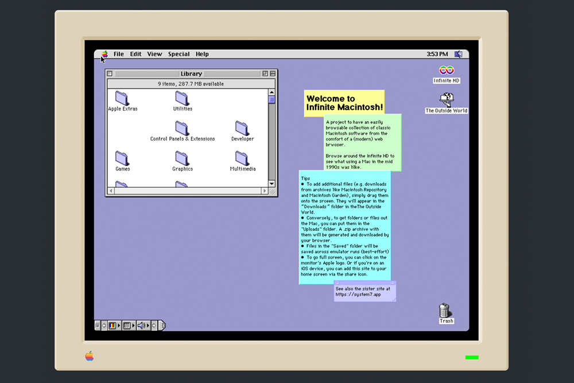Open the monitor resolution Control Strip module
This screenshot has height=383, width=574.
pyautogui.click(x=127, y=326)
